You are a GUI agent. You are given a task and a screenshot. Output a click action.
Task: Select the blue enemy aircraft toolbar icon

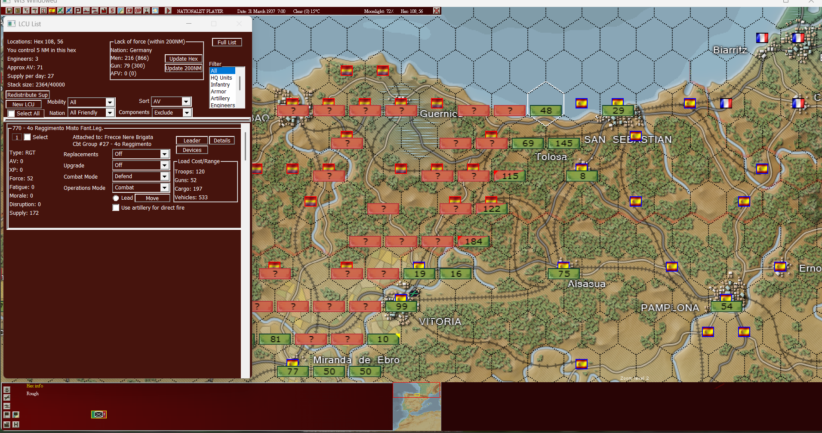(69, 10)
